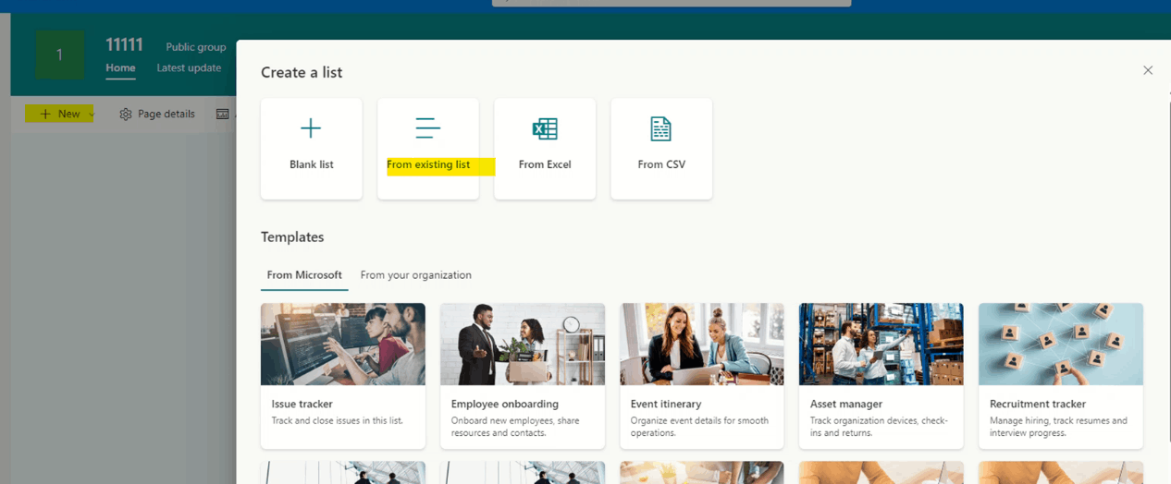Click the Asset manager description text

click(x=879, y=427)
